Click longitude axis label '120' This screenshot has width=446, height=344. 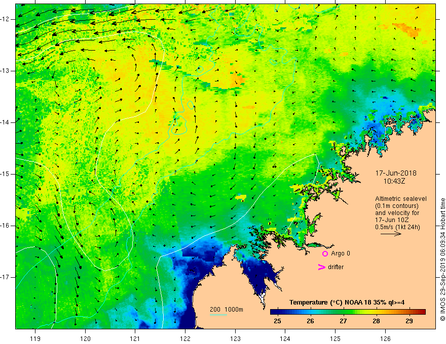[85, 338]
